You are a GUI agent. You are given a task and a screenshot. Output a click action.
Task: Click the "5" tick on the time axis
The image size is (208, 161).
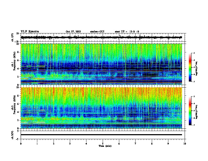103,144
